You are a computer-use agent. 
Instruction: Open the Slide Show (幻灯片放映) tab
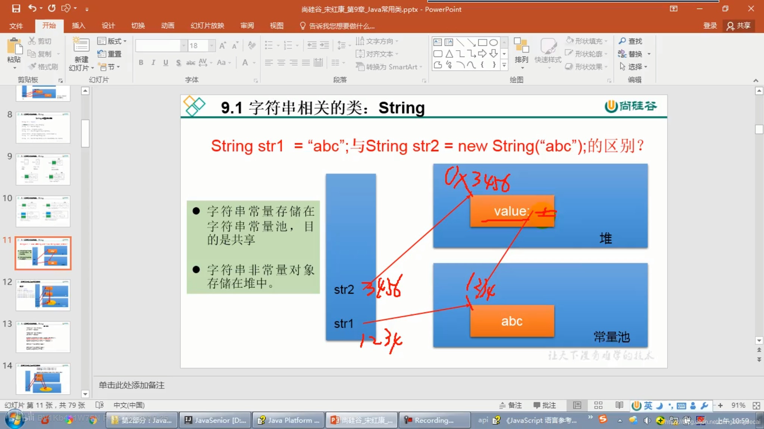[207, 26]
